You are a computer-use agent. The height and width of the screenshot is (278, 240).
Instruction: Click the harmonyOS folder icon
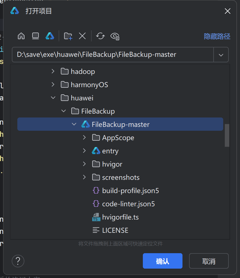[65, 85]
